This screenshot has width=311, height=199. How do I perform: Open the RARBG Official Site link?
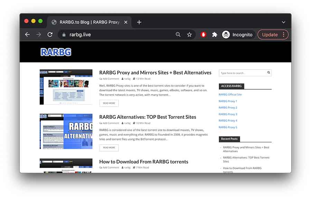tap(230, 94)
